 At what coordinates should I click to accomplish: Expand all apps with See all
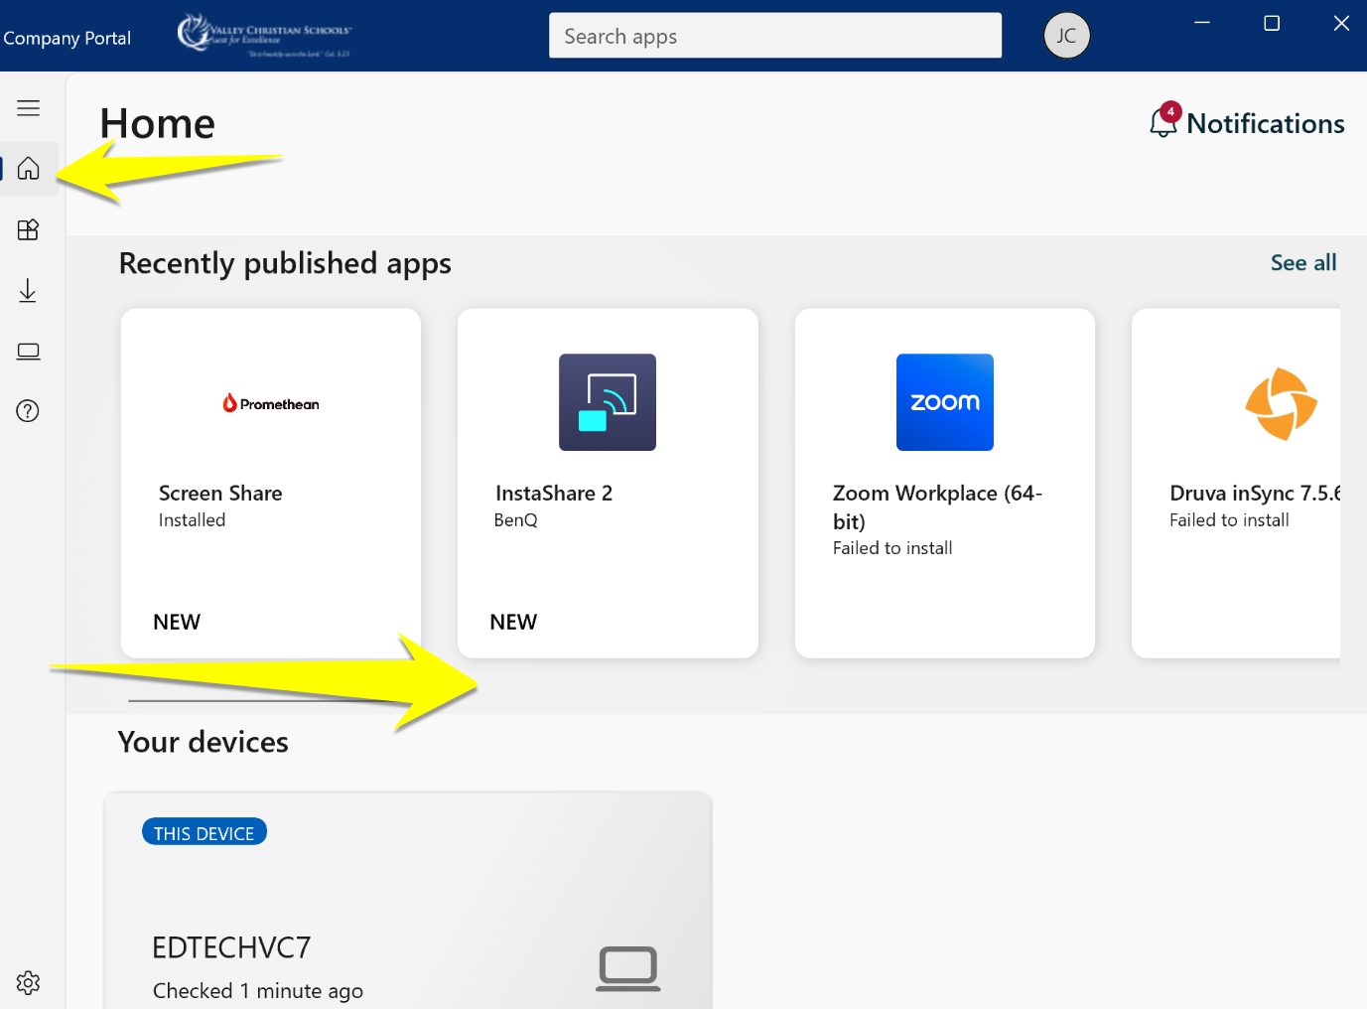[1302, 262]
